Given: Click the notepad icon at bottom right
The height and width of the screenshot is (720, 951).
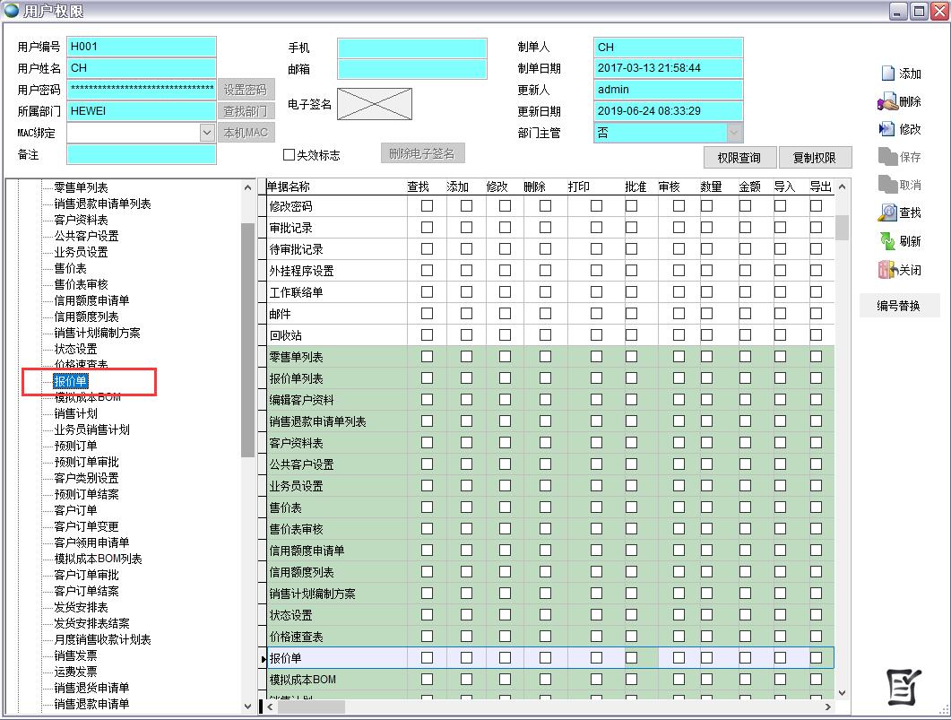Looking at the screenshot, I should 903,687.
